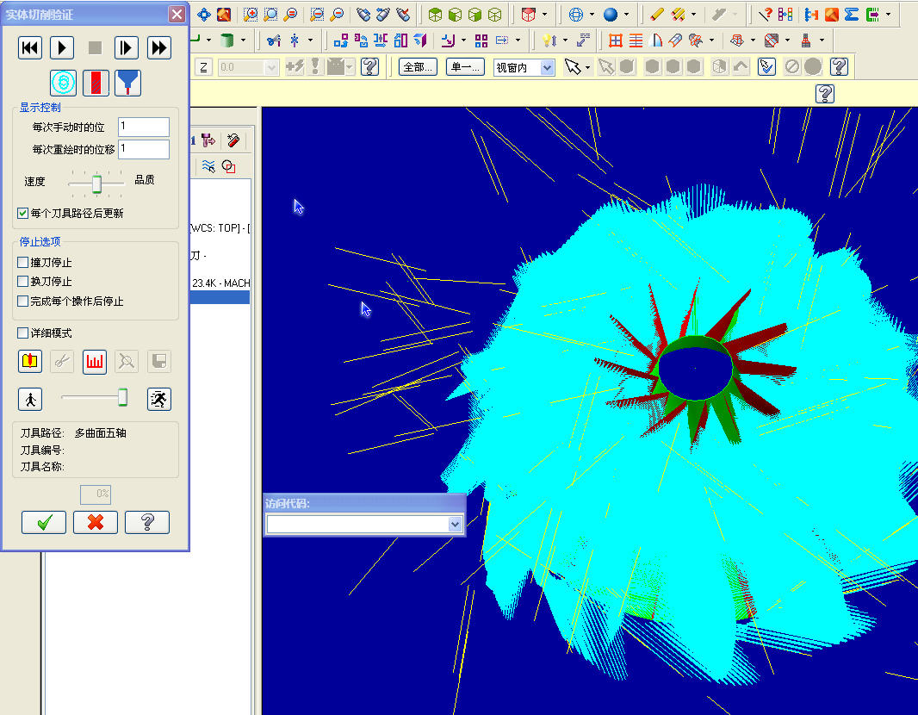The image size is (918, 715).
Task: Click the zoom window magnifier icon
Action: [x=270, y=14]
